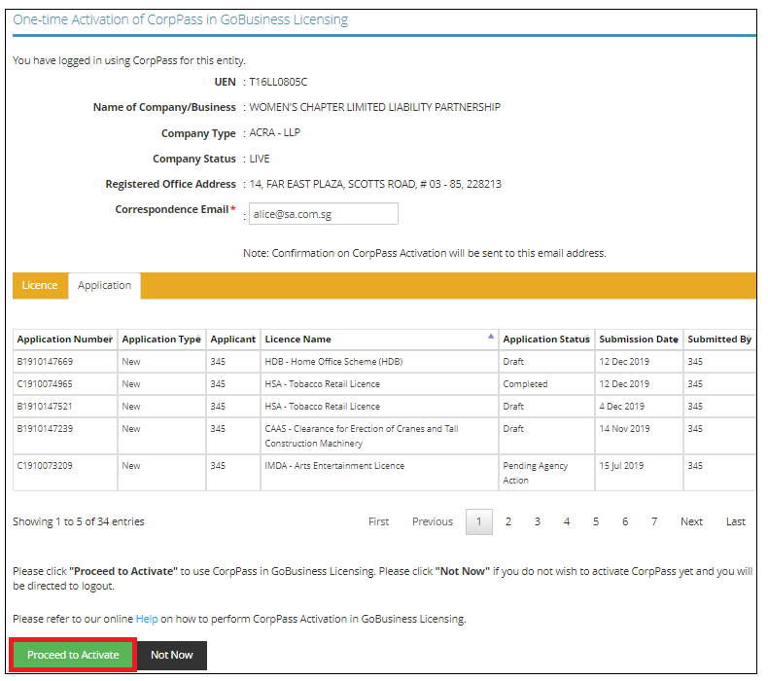
Task: Go to page 7 of entries
Action: (654, 521)
